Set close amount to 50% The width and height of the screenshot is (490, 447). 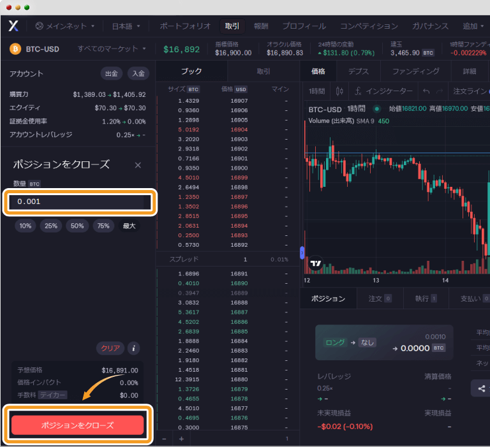click(x=77, y=226)
